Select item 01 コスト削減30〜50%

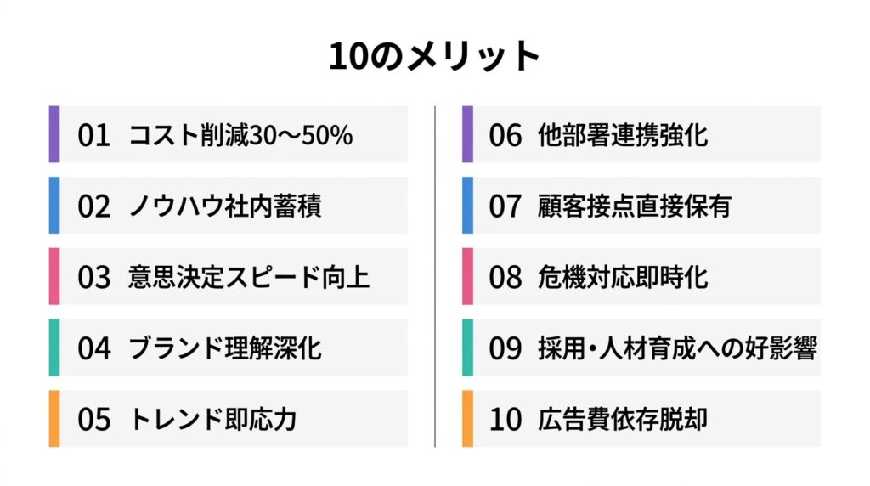coord(228,134)
